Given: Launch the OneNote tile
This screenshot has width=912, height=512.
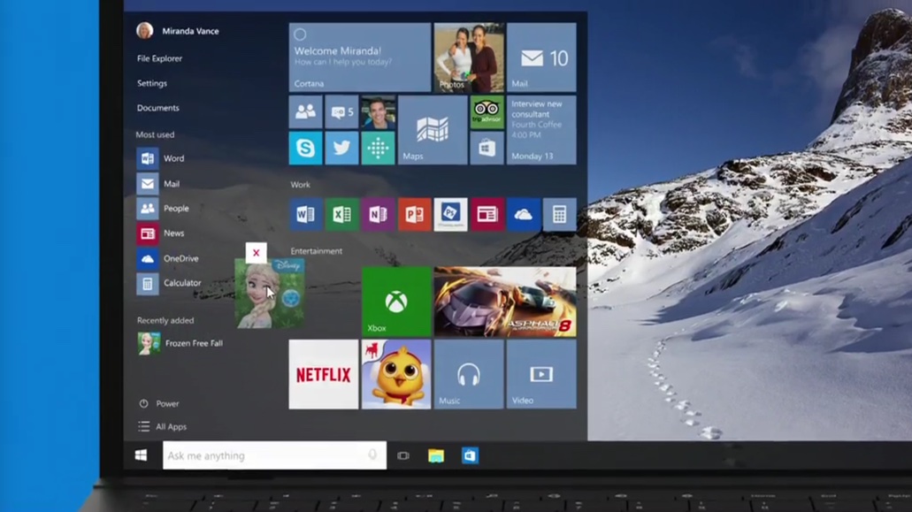Looking at the screenshot, I should pos(378,215).
